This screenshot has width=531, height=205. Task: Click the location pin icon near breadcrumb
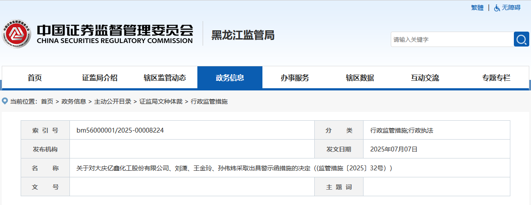pyautogui.click(x=5, y=101)
